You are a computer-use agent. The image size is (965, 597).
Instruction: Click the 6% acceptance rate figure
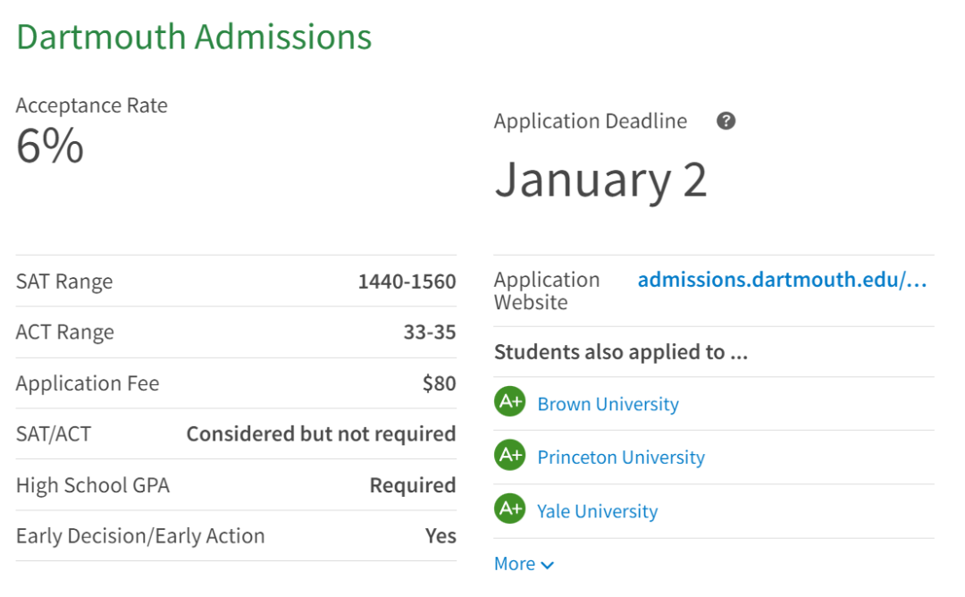tap(50, 146)
